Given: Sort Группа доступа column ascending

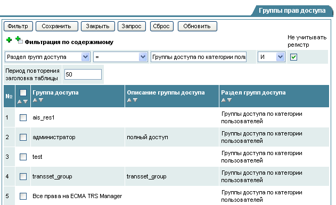Looking at the screenshot, I should coord(35,100).
